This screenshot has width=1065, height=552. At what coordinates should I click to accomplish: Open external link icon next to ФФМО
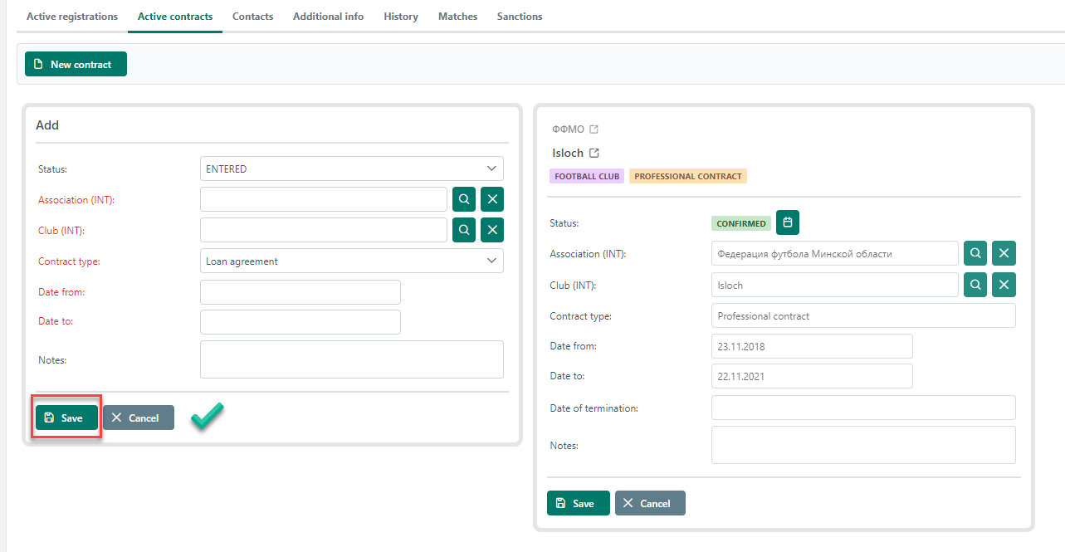point(594,129)
